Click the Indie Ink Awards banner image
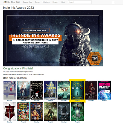 tap(53, 38)
